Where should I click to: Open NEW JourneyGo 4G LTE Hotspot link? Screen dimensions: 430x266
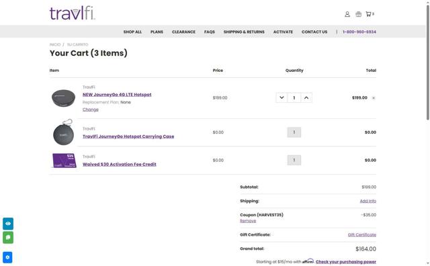(x=117, y=95)
